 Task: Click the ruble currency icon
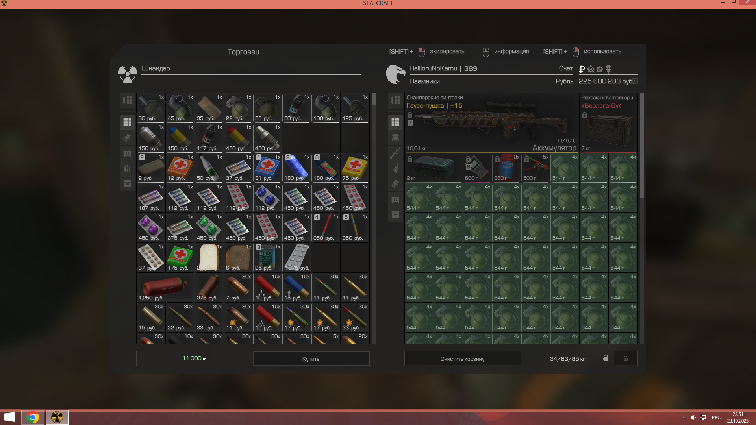coord(582,69)
